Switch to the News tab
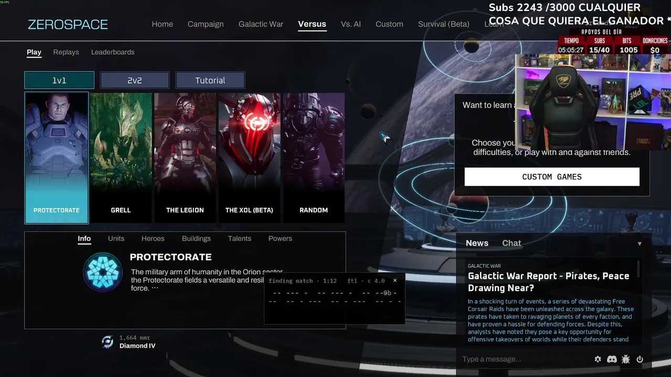 coord(477,243)
